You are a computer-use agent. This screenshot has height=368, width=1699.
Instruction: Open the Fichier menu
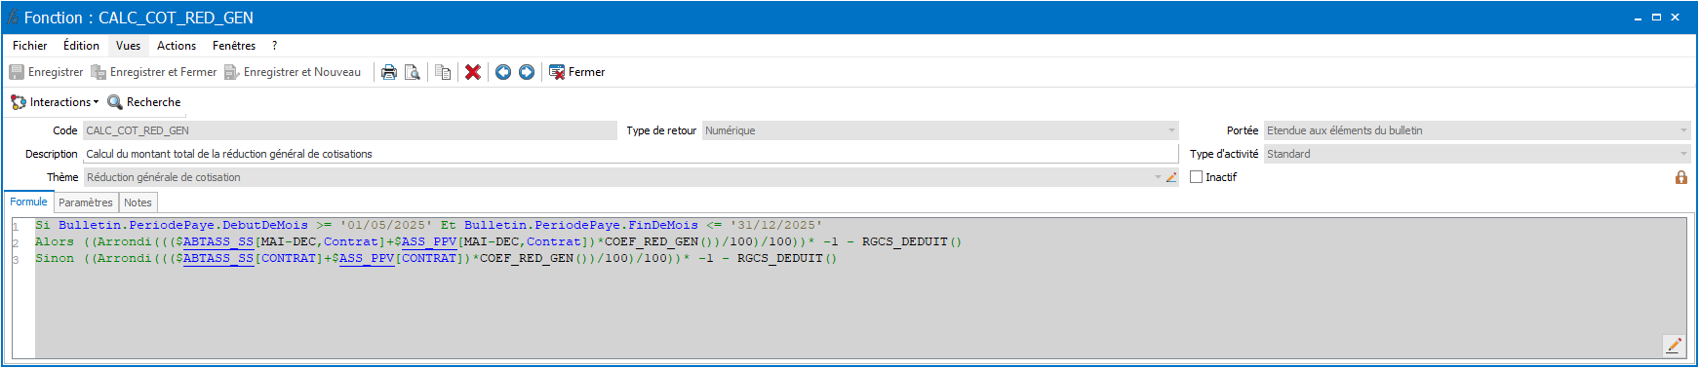pyautogui.click(x=29, y=46)
